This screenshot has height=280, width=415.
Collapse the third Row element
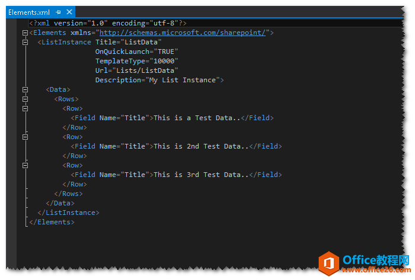(25, 165)
